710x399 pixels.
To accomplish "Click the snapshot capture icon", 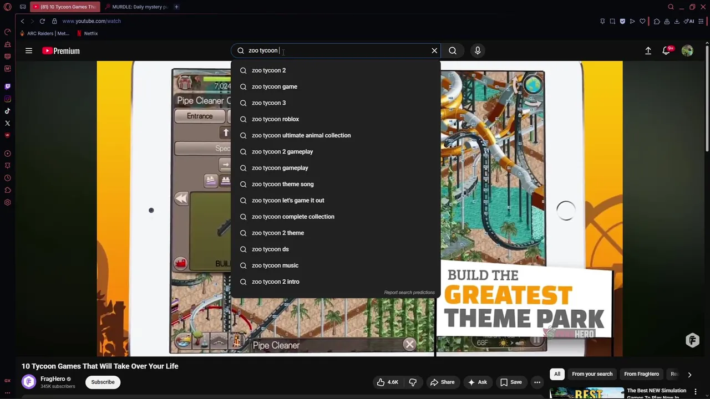I will (612, 21).
